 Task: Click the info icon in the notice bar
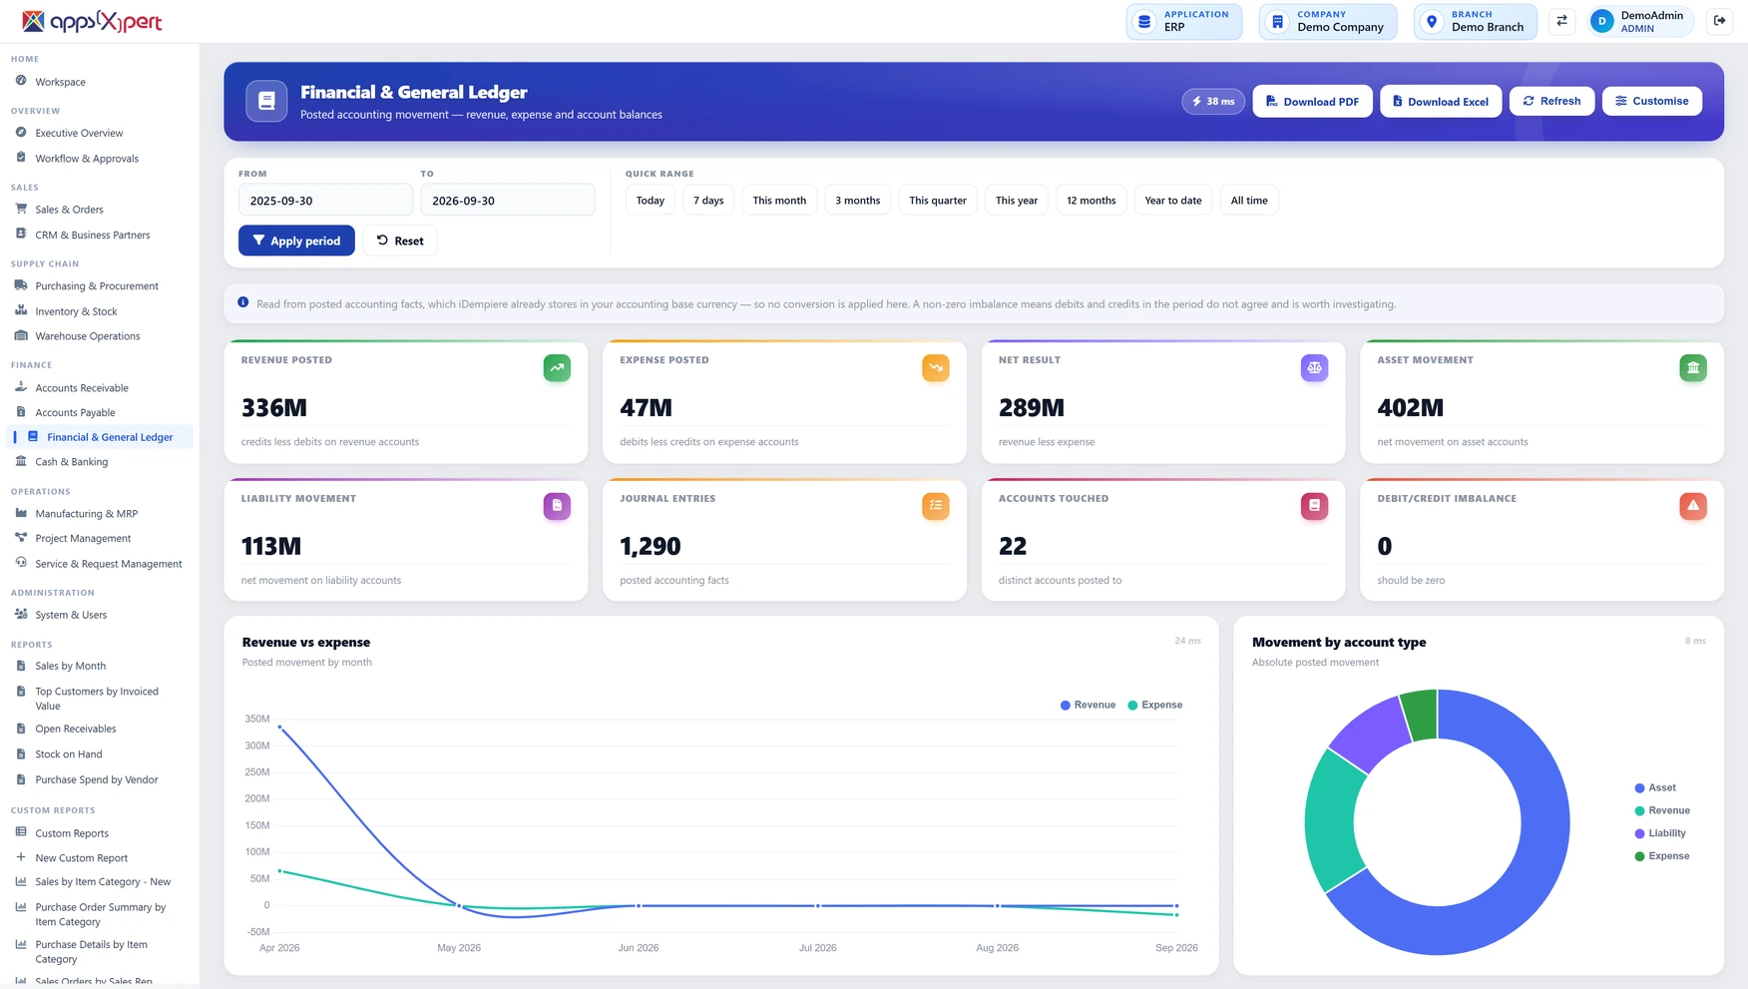coord(243,302)
